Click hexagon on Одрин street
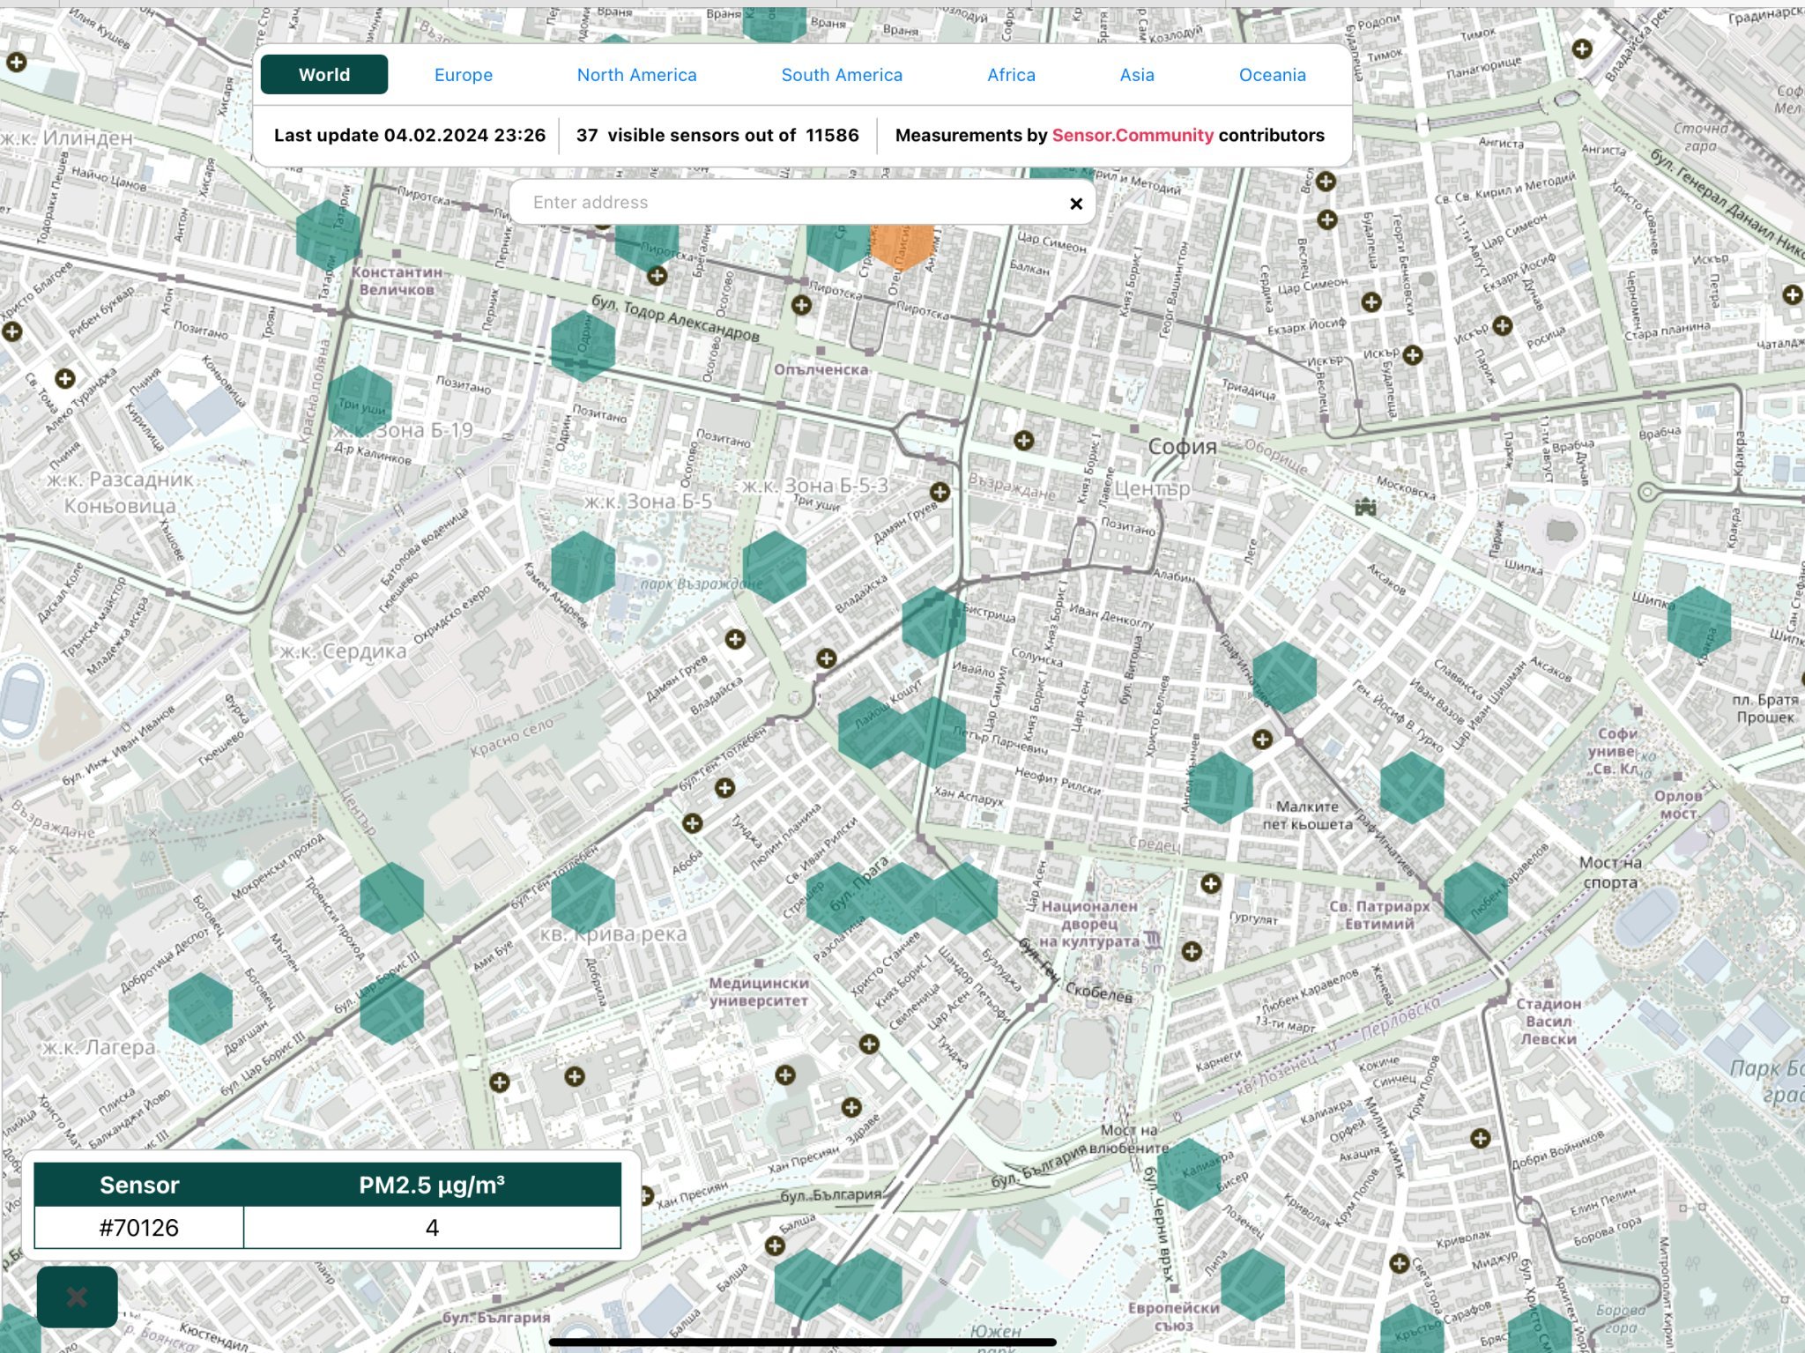 pos(583,346)
